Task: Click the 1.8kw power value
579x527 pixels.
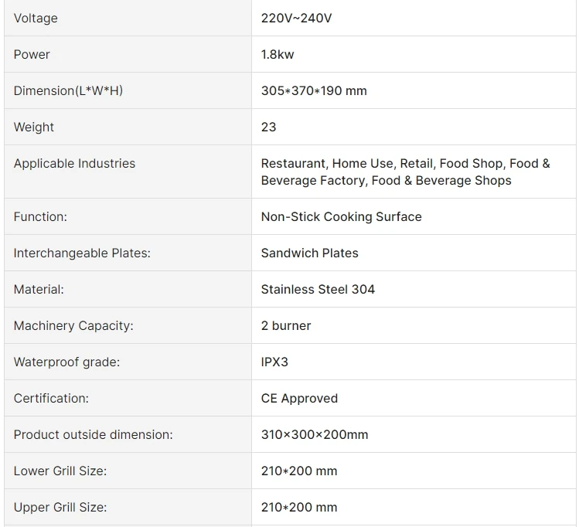Action: 278,54
